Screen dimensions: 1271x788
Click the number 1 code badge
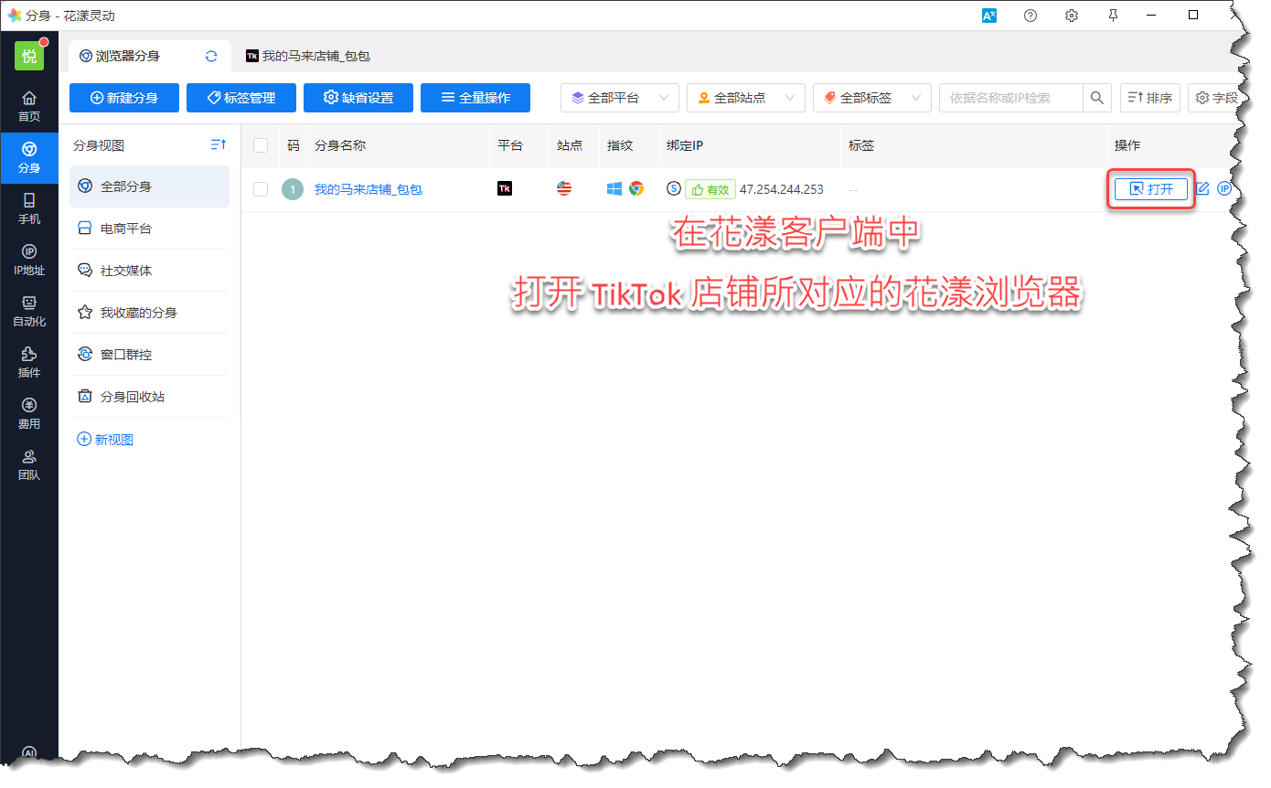tap(293, 189)
